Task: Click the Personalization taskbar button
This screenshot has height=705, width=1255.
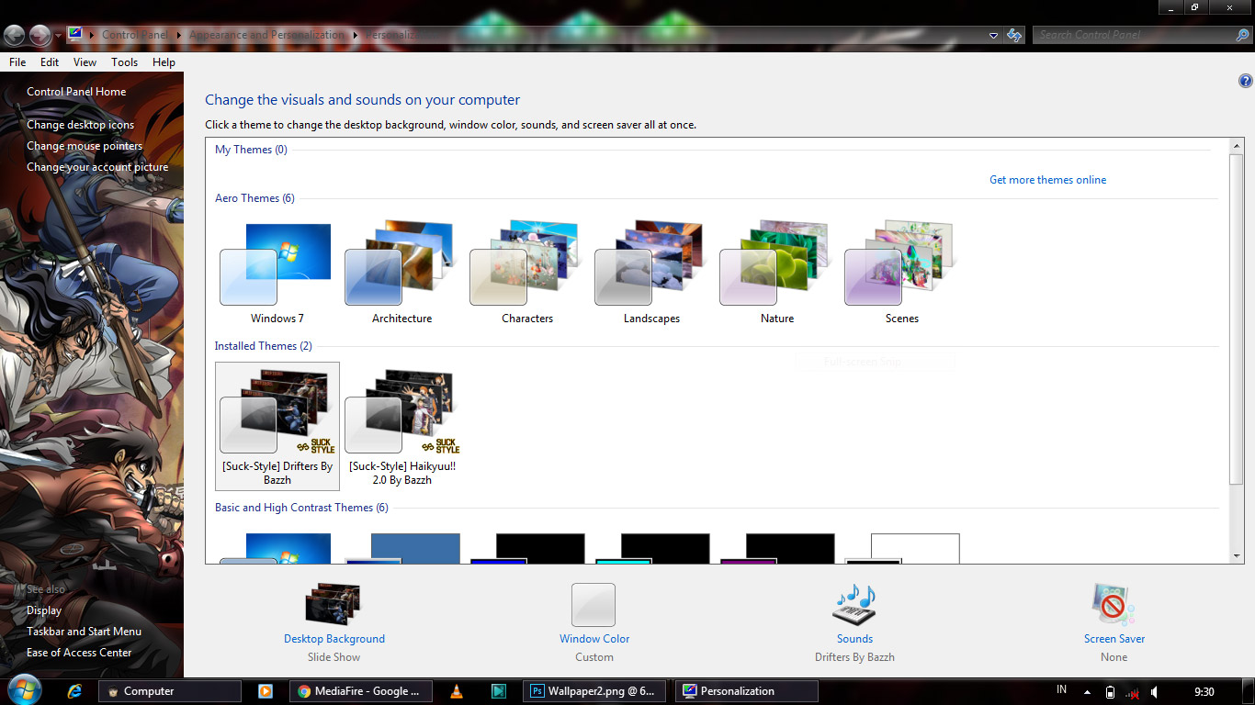Action: 746,691
